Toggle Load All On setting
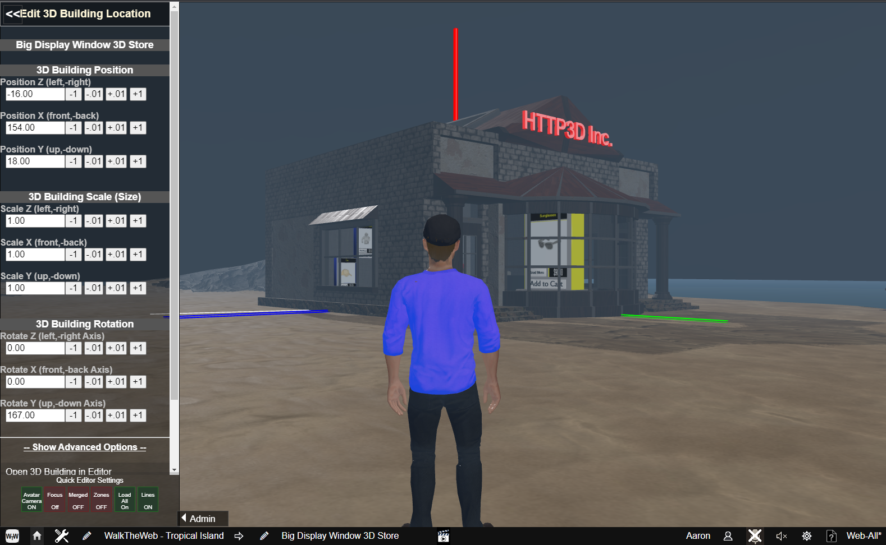 point(125,500)
